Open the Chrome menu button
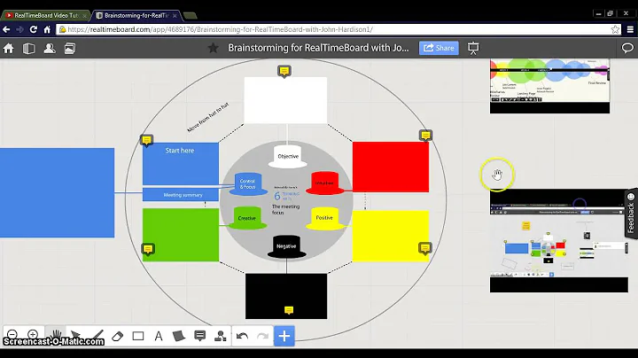The width and height of the screenshot is (638, 358). coord(630,29)
